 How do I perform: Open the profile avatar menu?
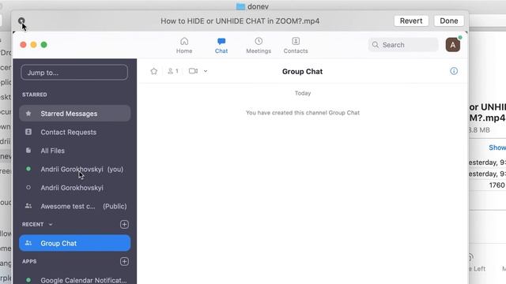click(453, 45)
